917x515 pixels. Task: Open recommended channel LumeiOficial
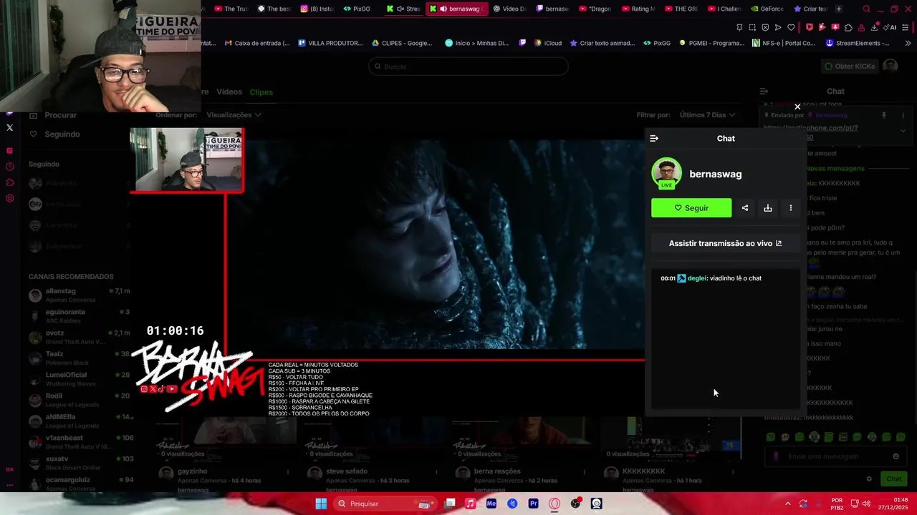(x=79, y=379)
